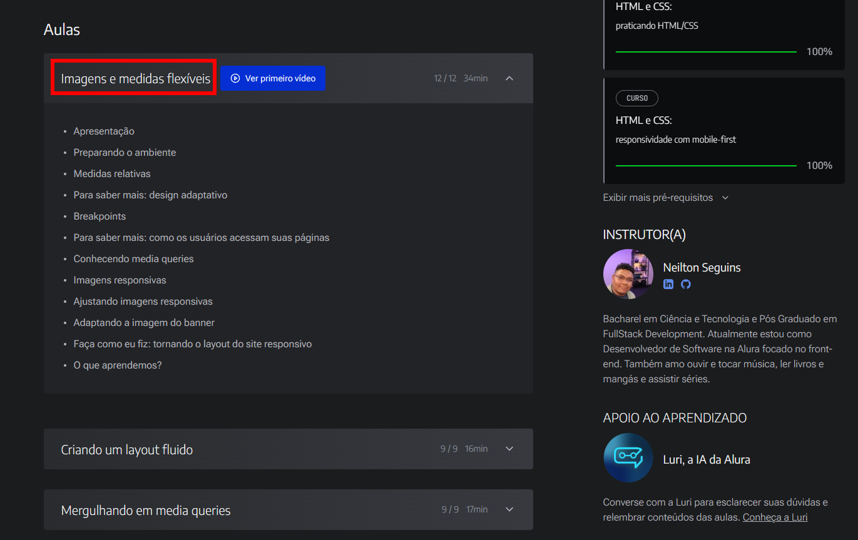Image resolution: width=858 pixels, height=540 pixels.
Task: Open lesson Ajustando imagens responsivas
Action: [x=143, y=302]
